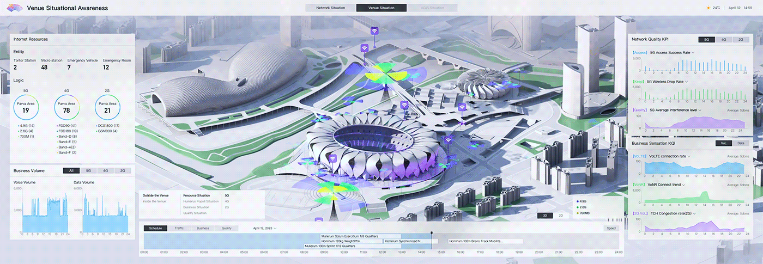The height and width of the screenshot is (264, 763).
Task: Select 4G in Network Quality KPI
Action: pyautogui.click(x=724, y=40)
